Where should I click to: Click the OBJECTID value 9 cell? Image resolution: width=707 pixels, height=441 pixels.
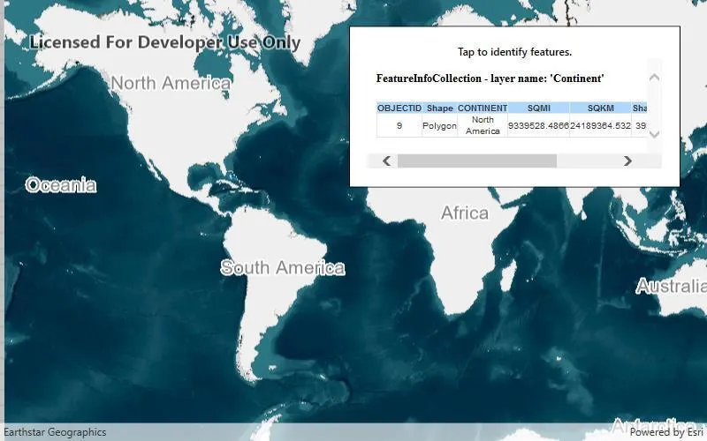(x=399, y=125)
